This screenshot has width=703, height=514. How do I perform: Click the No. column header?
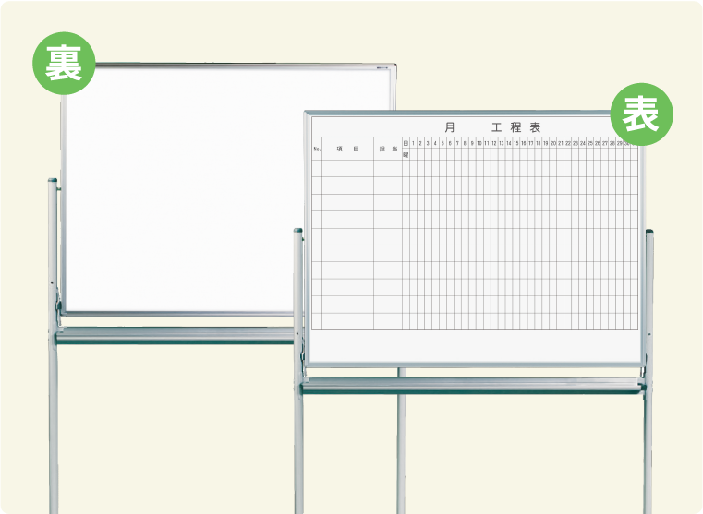[x=317, y=149]
